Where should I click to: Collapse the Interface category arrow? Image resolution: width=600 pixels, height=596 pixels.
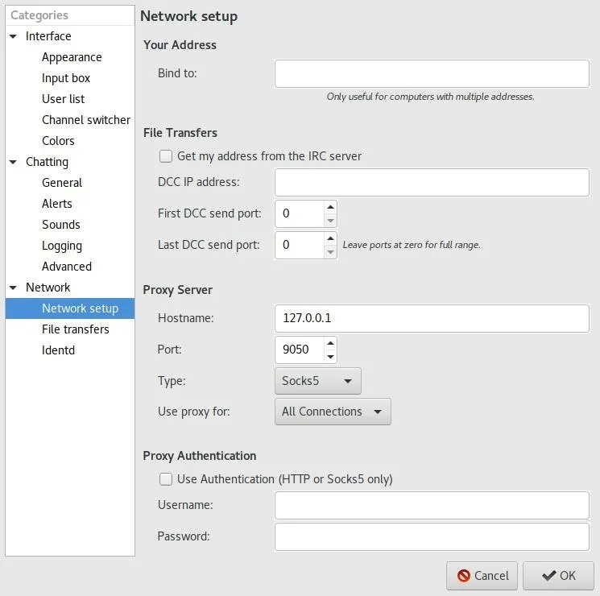click(x=13, y=36)
